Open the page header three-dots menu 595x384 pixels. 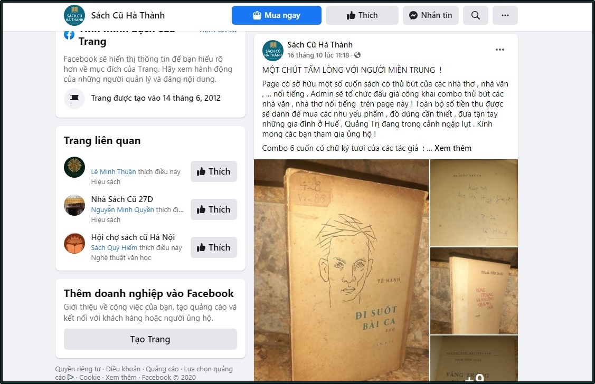505,15
